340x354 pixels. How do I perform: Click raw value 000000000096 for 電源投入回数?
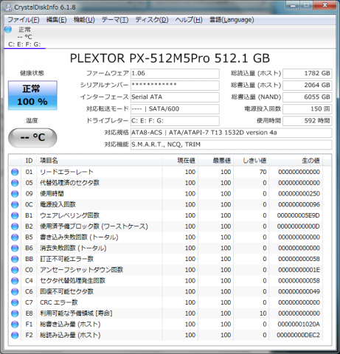299,204
